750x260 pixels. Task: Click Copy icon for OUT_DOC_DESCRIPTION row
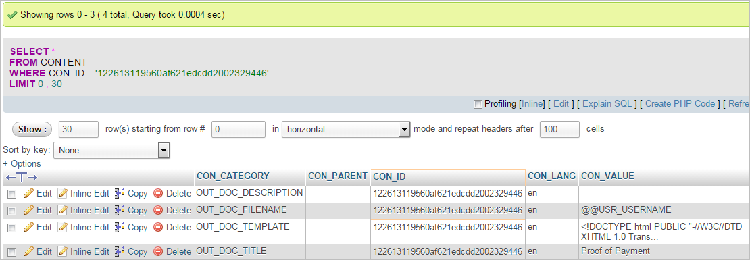120,193
